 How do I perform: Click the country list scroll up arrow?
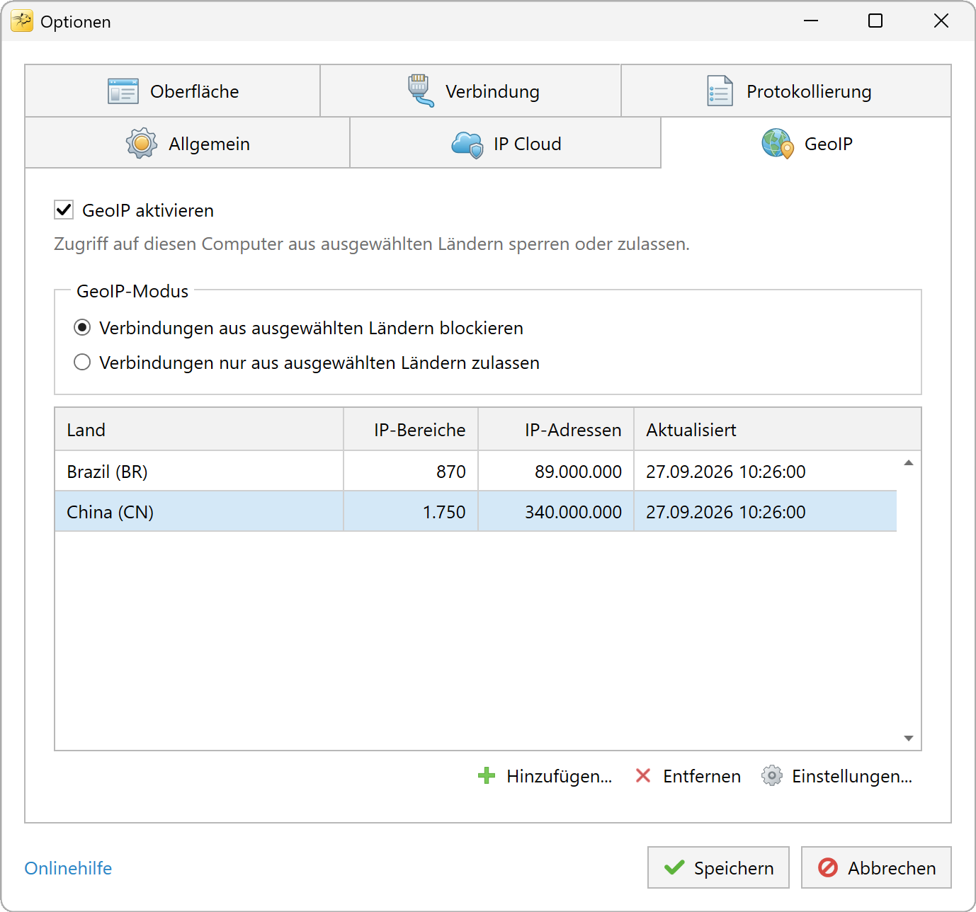tap(909, 462)
